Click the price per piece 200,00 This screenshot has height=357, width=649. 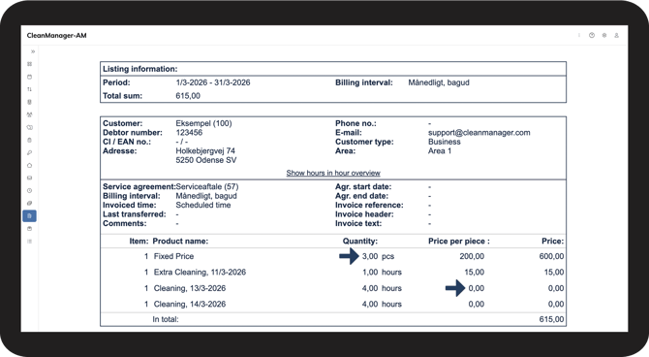472,256
